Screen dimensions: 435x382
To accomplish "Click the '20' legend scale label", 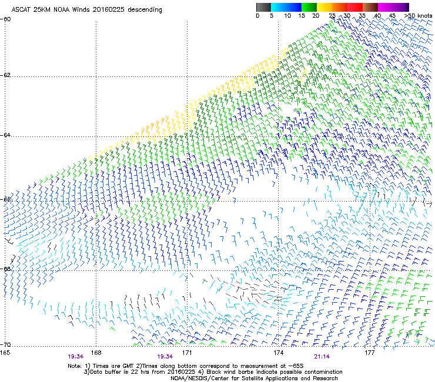I will pos(316,16).
